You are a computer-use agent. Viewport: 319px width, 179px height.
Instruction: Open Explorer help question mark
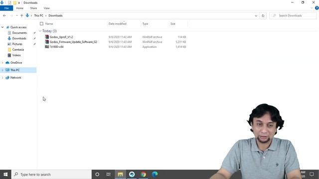(x=317, y=8)
